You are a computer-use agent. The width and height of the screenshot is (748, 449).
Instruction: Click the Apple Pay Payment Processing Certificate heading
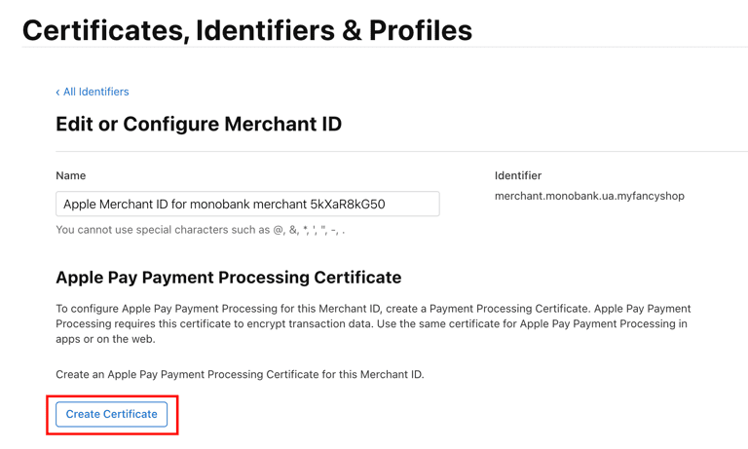click(228, 278)
